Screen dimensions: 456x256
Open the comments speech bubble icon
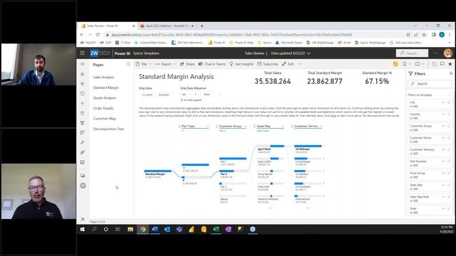pyautogui.click(x=442, y=64)
